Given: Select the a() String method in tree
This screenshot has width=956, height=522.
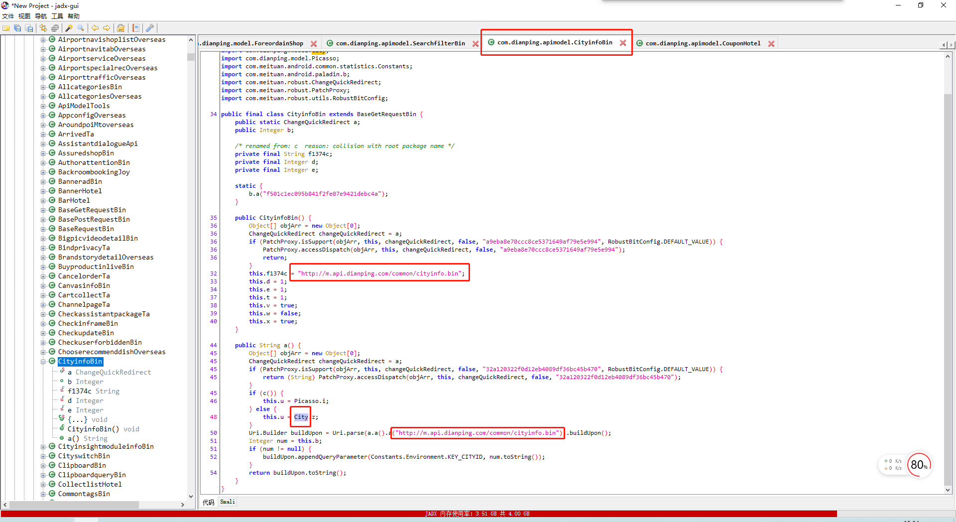Looking at the screenshot, I should (x=88, y=438).
